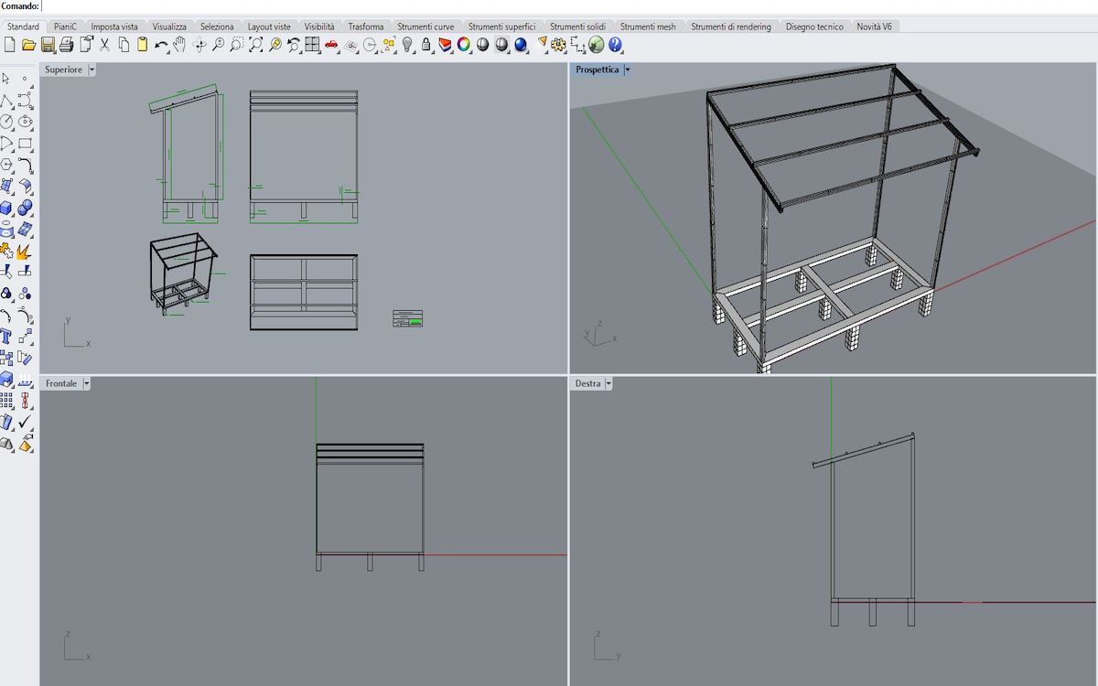The image size is (1098, 686).
Task: Create a new document from the toolbar
Action: pos(9,44)
